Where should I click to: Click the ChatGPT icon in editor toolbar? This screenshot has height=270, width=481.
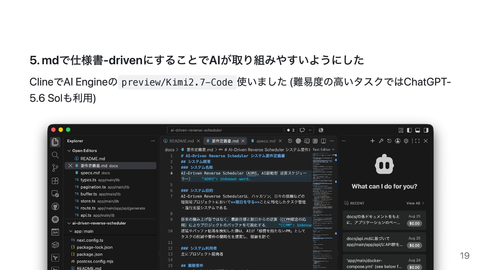point(298,141)
